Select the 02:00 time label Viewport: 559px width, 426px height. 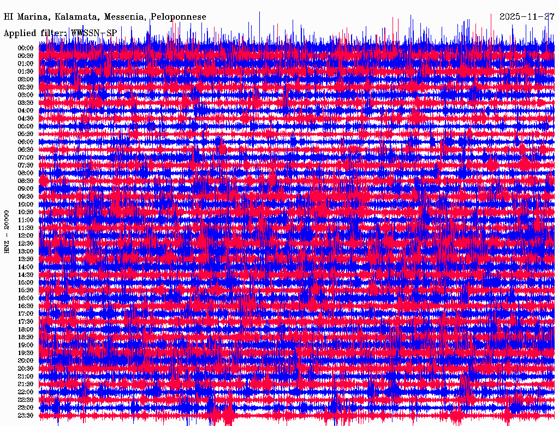tap(26, 80)
